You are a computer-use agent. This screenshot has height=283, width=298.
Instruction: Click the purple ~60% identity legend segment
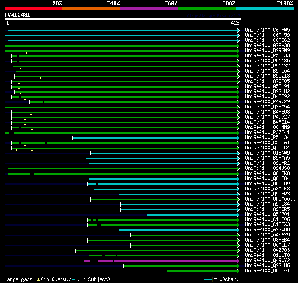pyautogui.click(x=149, y=8)
